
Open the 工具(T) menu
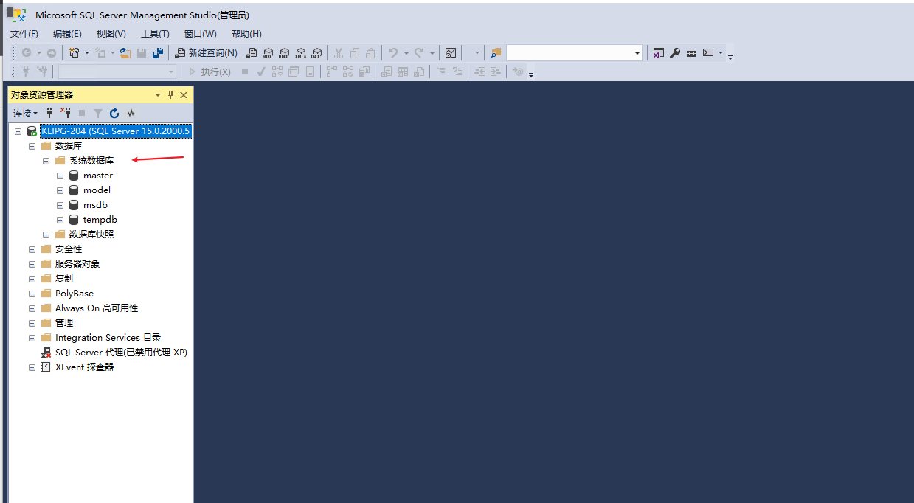155,34
